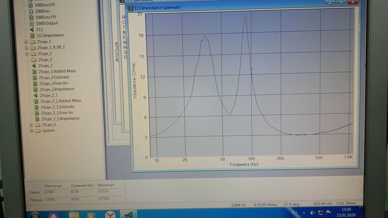Click the Frequency (Hz) axis label
388x218 pixels.
tap(244, 164)
